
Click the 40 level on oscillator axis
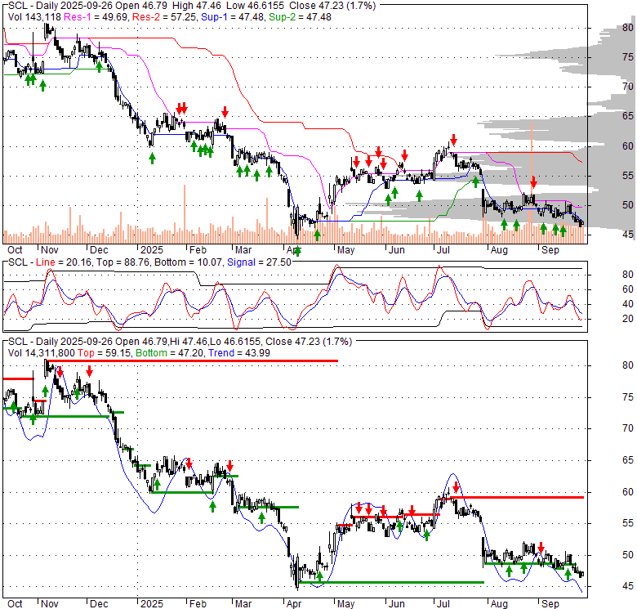[628, 304]
